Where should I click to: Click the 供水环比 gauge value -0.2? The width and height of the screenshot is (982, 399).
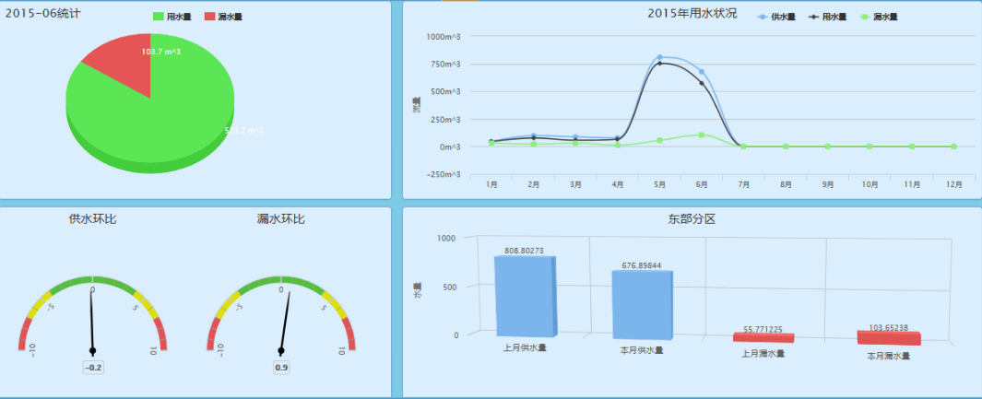(x=93, y=368)
